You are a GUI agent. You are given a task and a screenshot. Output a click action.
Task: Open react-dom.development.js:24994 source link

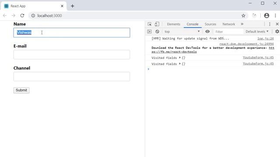pos(246,44)
